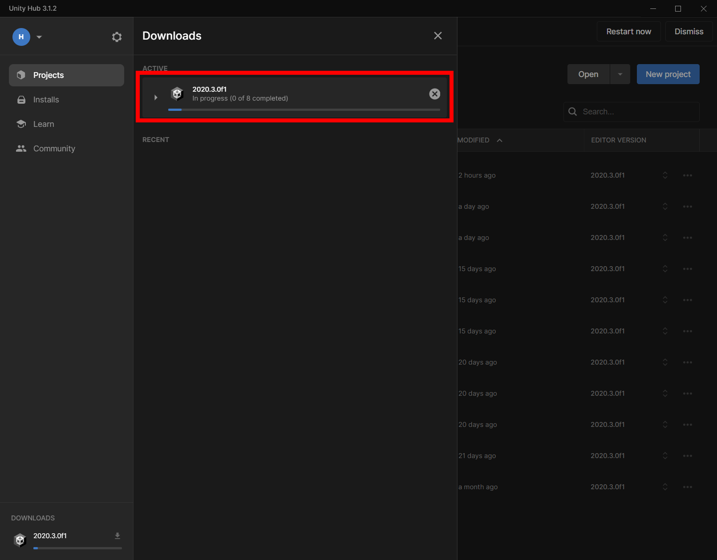The height and width of the screenshot is (560, 717).
Task: Open the Learn section
Action: [x=66, y=124]
